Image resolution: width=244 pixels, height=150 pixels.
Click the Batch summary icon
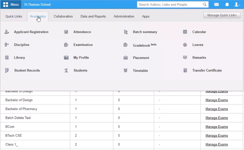click(x=126, y=32)
